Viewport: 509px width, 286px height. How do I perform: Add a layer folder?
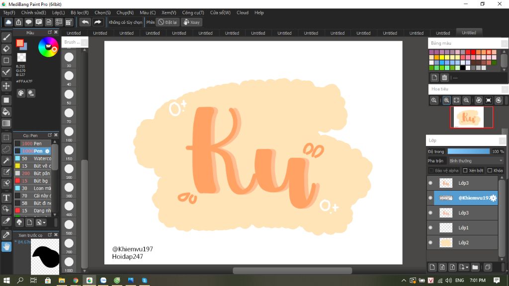(x=475, y=267)
